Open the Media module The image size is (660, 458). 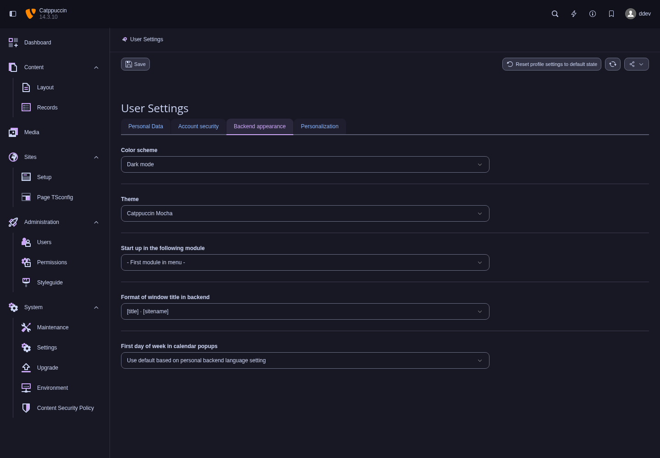(x=55, y=132)
